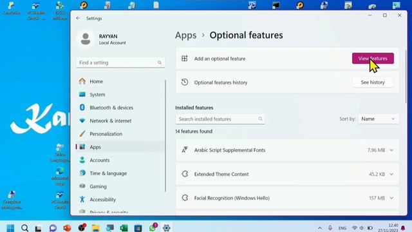
Task: Click the View features button
Action: click(373, 59)
